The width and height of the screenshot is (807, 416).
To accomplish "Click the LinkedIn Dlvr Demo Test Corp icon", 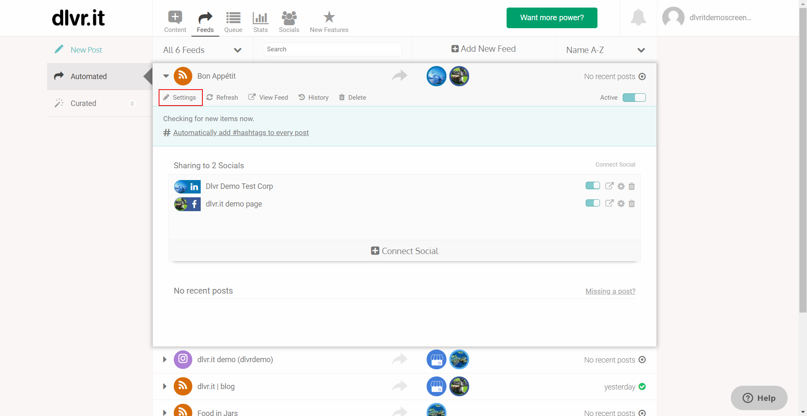I will pyautogui.click(x=187, y=186).
